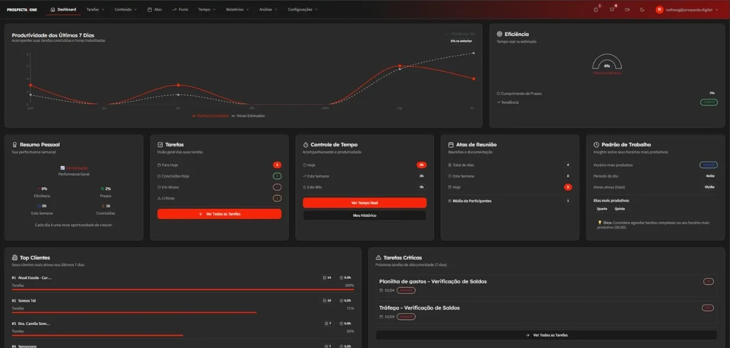The height and width of the screenshot is (348, 730).
Task: Click the Atual Escola client progress bar
Action: [x=182, y=289]
